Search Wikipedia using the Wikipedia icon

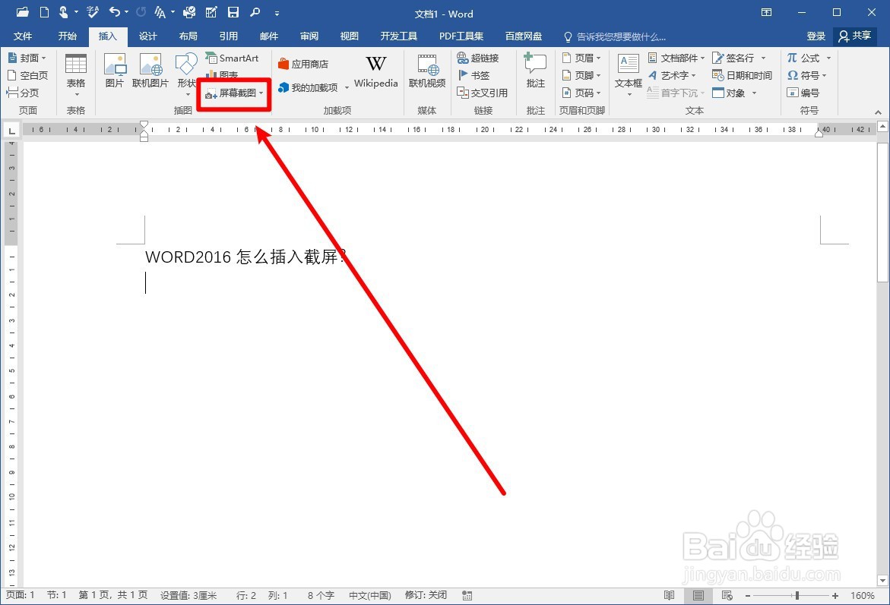(x=375, y=72)
